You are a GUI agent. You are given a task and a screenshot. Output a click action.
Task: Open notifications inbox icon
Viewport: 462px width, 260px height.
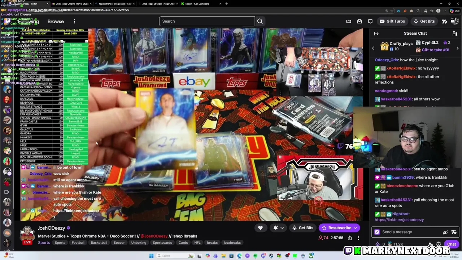359,21
